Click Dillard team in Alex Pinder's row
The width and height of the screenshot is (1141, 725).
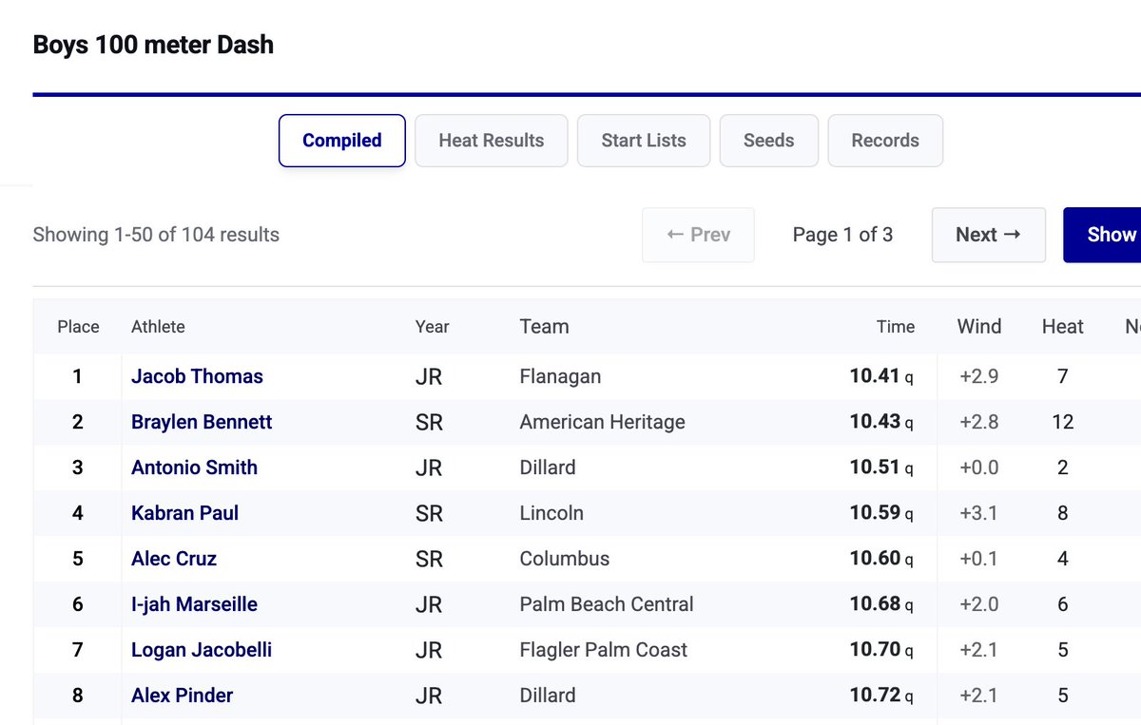click(x=548, y=696)
